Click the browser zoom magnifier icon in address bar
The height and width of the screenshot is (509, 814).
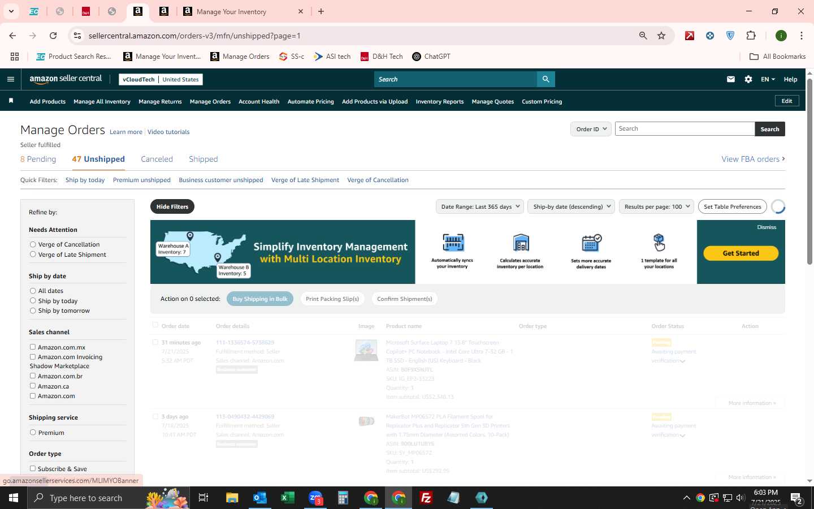pyautogui.click(x=643, y=36)
